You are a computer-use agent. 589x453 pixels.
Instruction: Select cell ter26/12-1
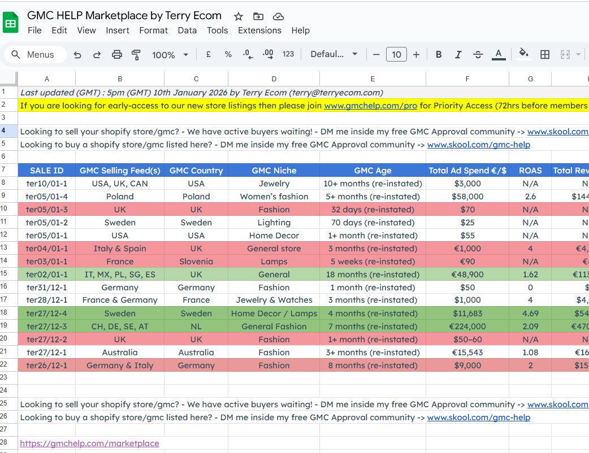pos(46,365)
